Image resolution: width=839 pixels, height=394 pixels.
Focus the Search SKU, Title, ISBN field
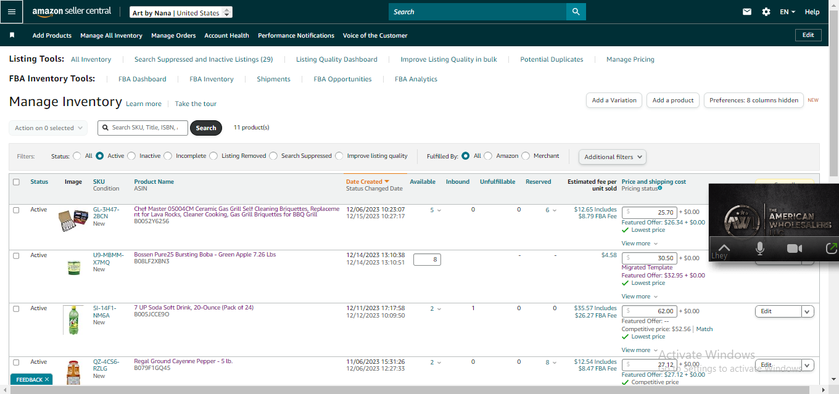point(142,128)
